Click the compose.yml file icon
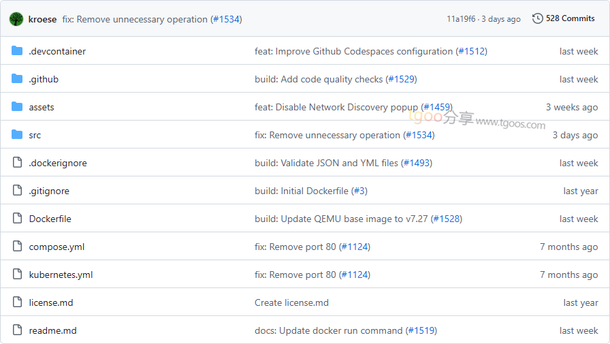The width and height of the screenshot is (610, 344). coord(17,247)
